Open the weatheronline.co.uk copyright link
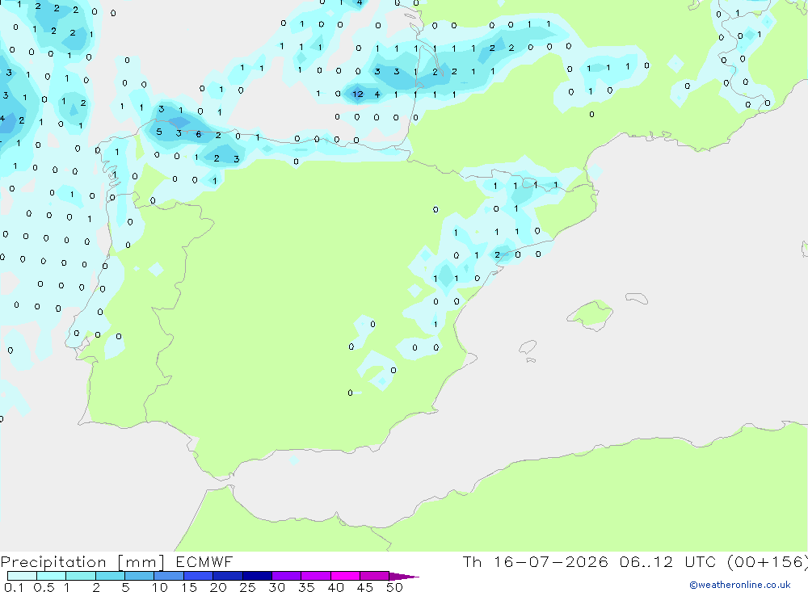Viewport: 808px width, 592px height. click(740, 585)
